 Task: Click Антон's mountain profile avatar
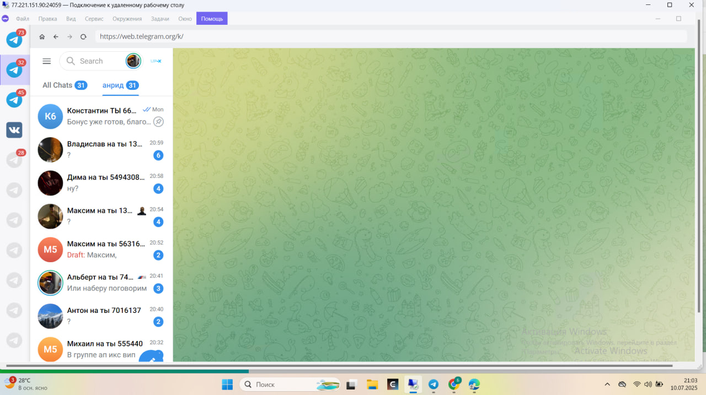(x=50, y=316)
